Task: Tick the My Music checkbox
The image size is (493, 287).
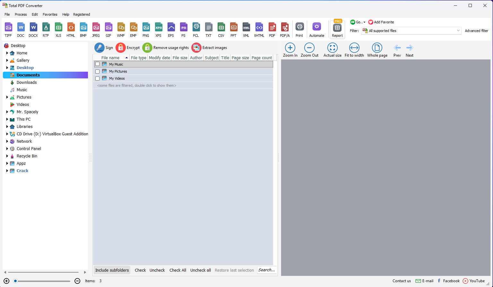Action: pyautogui.click(x=98, y=64)
